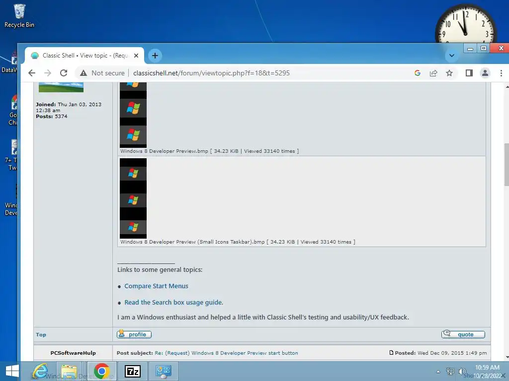Open the Recycle Bin on the desktop
Screen dimensions: 509x381
19,16
